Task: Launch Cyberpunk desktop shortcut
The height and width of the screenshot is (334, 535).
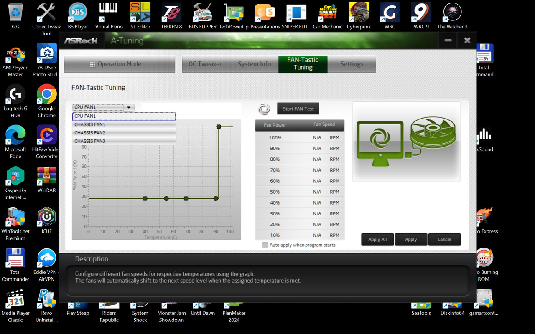Action: tap(359, 16)
